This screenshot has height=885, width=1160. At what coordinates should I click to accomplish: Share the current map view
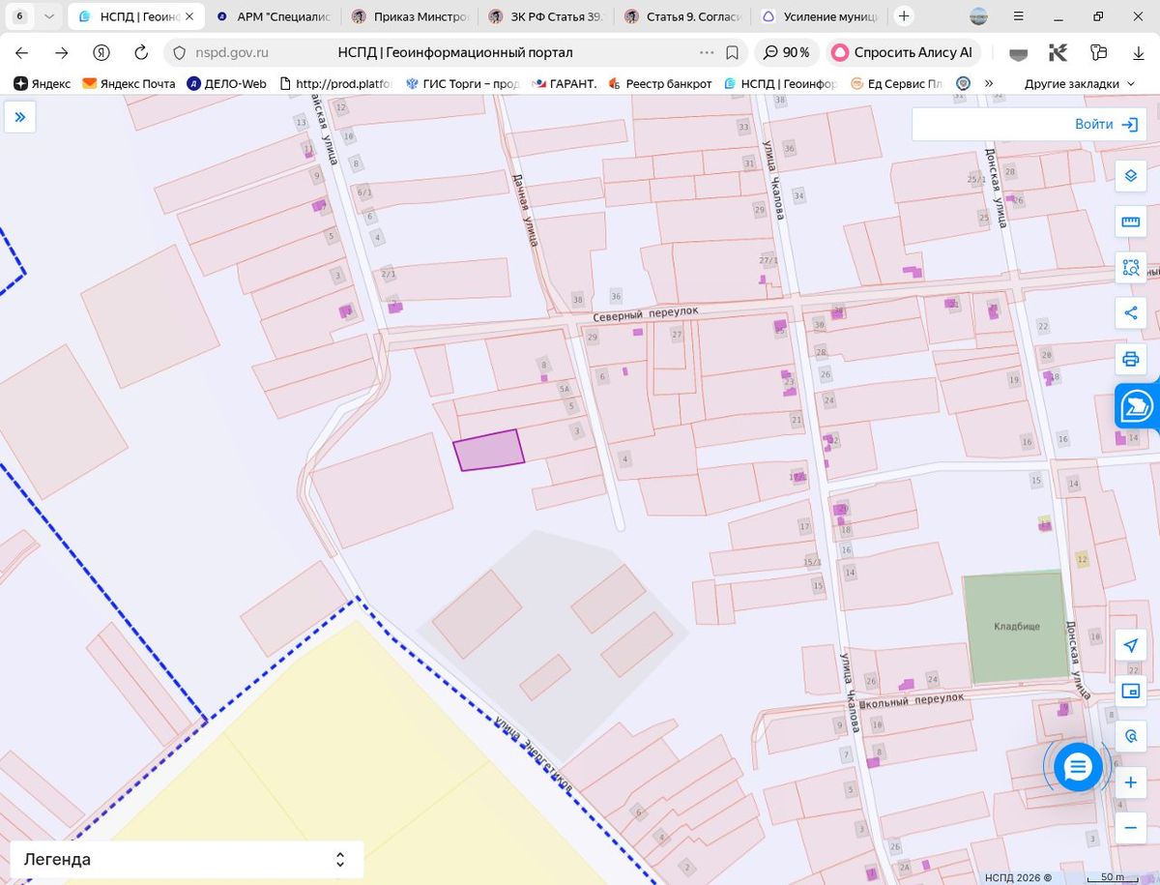(x=1130, y=312)
